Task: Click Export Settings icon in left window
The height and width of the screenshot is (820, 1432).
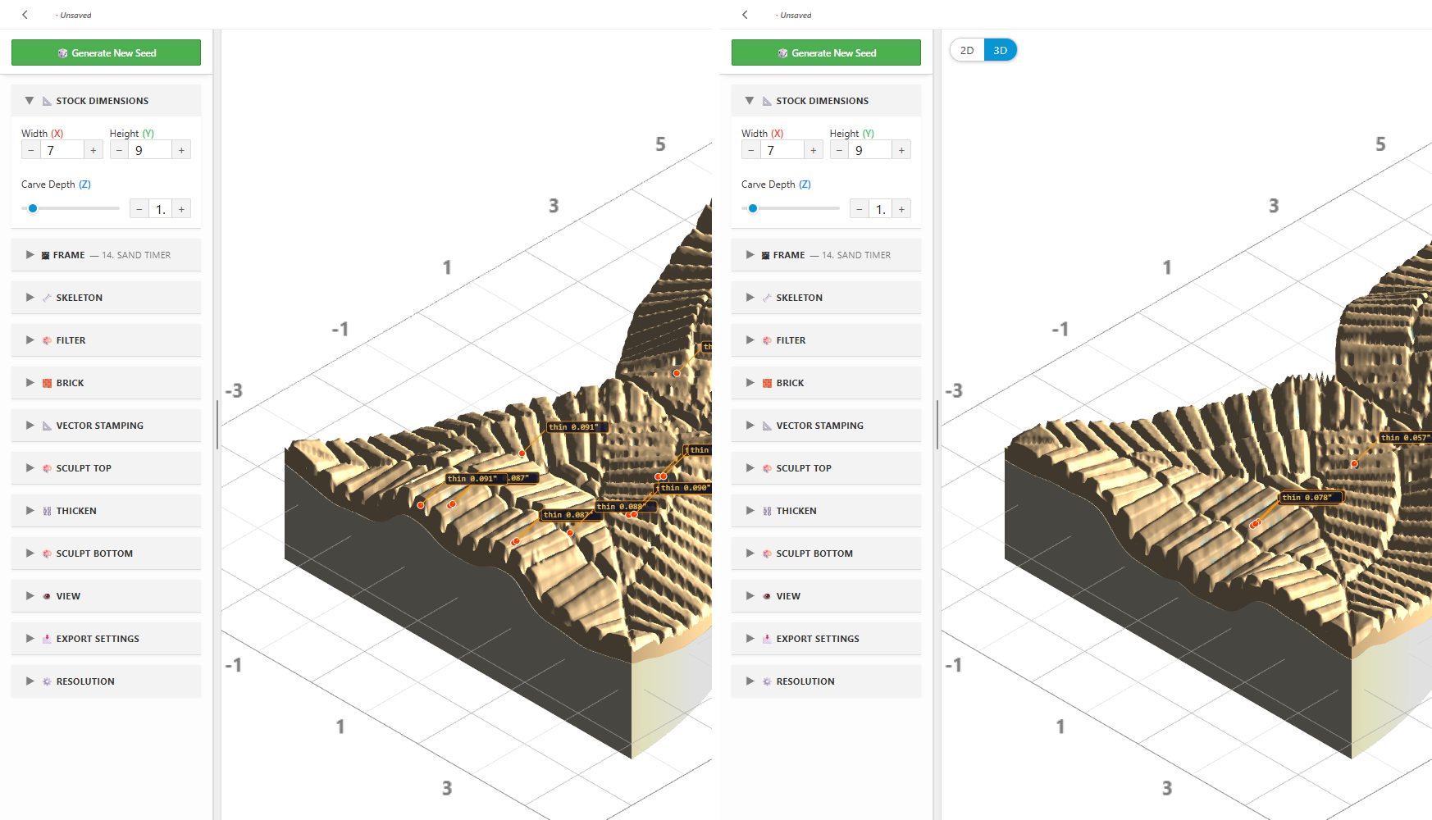Action: pyautogui.click(x=47, y=639)
